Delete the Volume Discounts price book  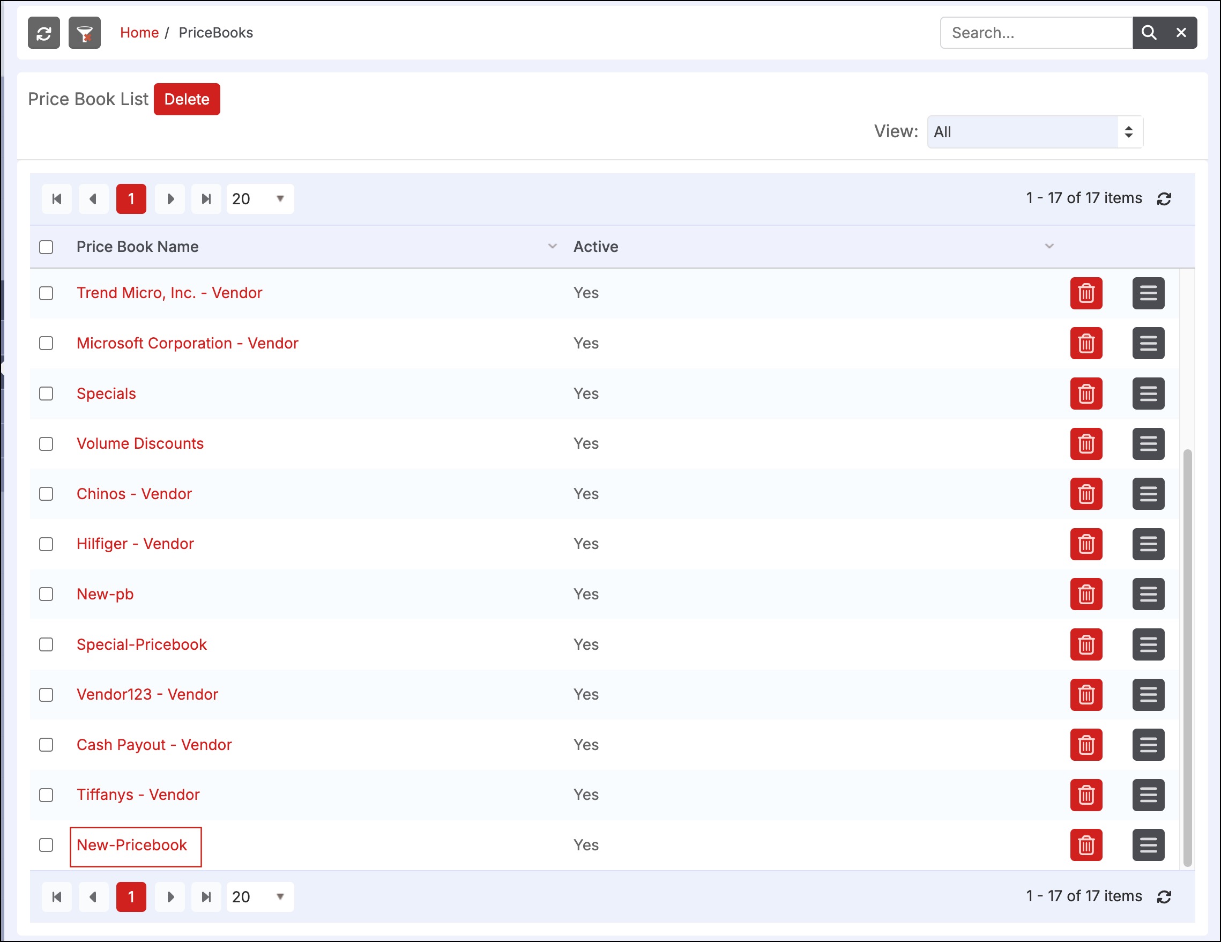[1086, 444]
